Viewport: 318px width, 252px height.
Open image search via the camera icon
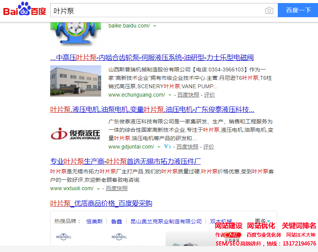click(x=269, y=10)
